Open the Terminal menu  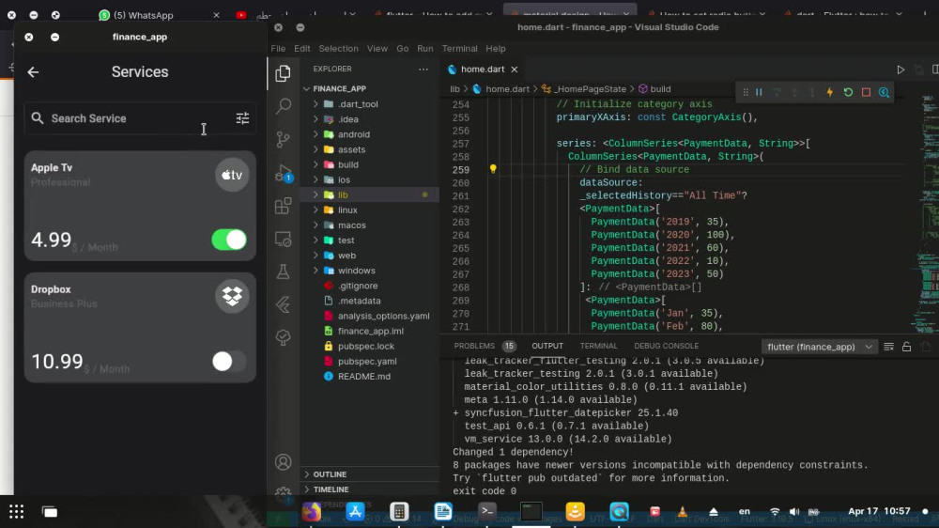point(459,49)
